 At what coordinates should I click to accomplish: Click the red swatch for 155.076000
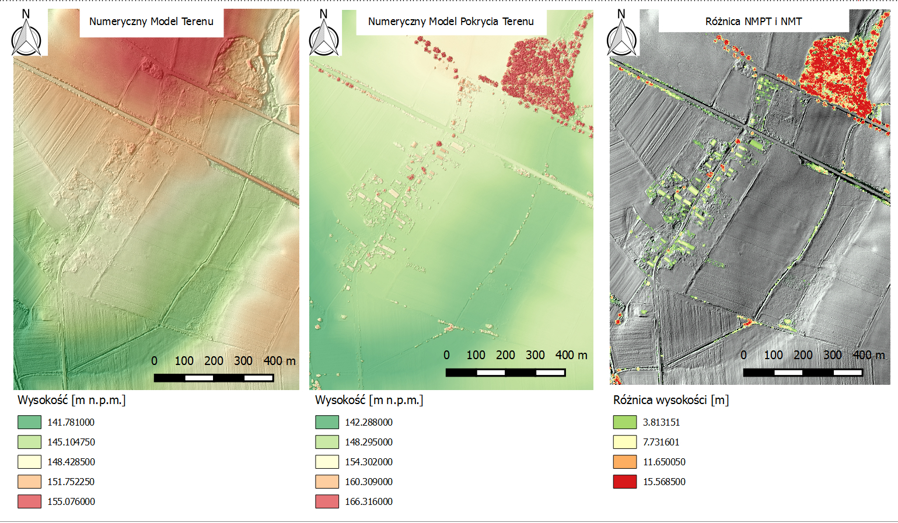coord(29,501)
